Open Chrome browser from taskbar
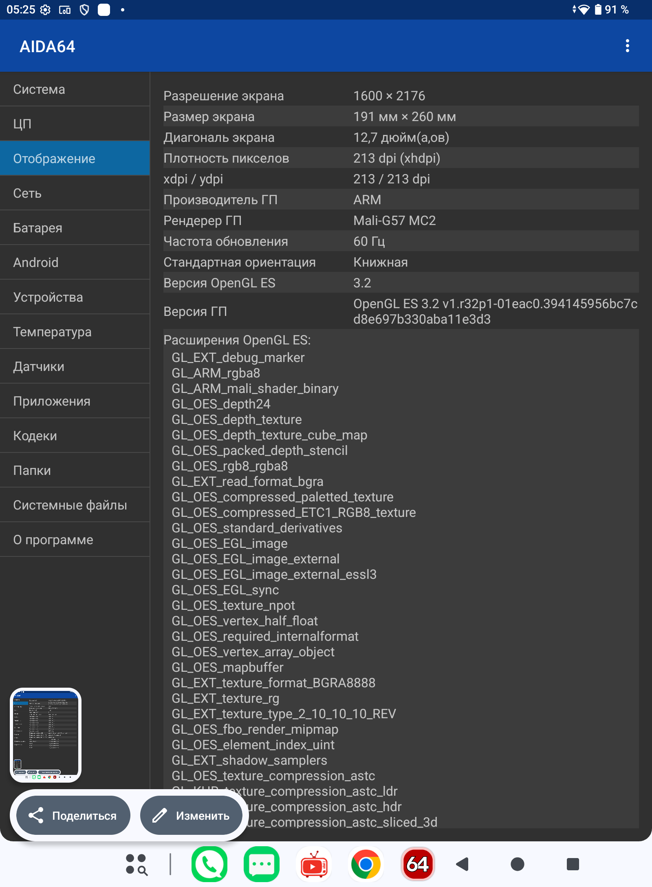 click(366, 864)
